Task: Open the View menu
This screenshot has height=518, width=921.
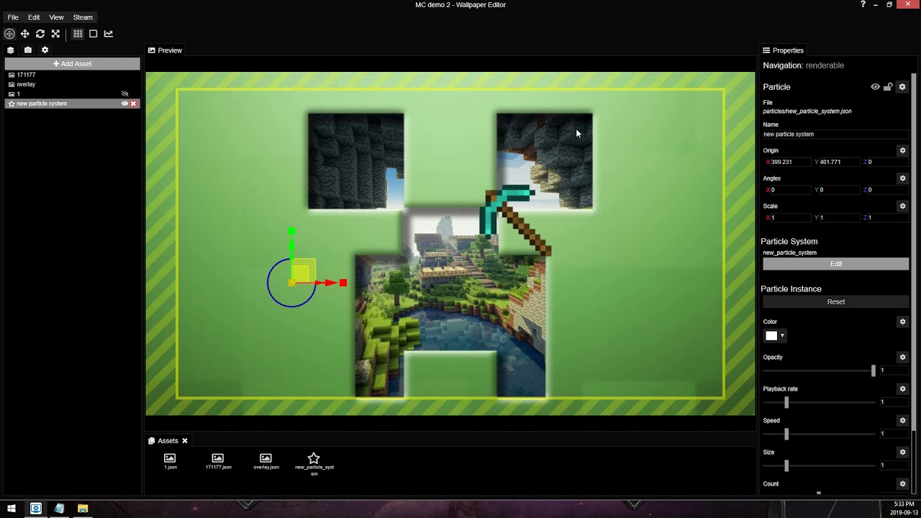Action: (x=56, y=17)
